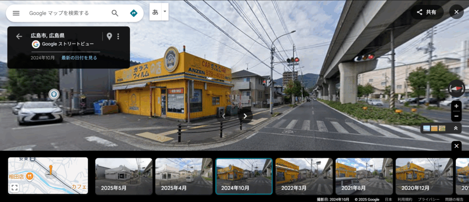Zoom out with the minus button
Screen dimensions: 469x202
pyautogui.click(x=456, y=116)
